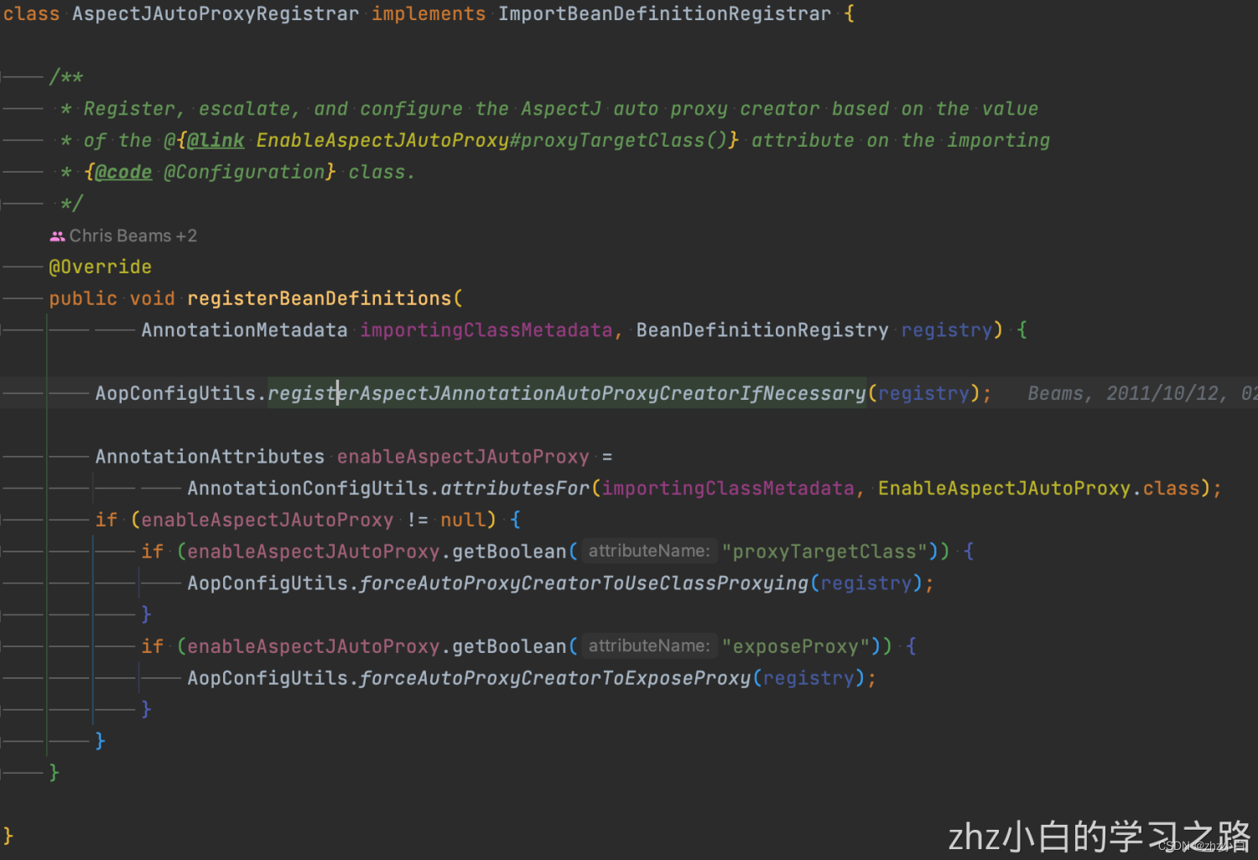Follow the @link tag in the Javadoc

216,141
